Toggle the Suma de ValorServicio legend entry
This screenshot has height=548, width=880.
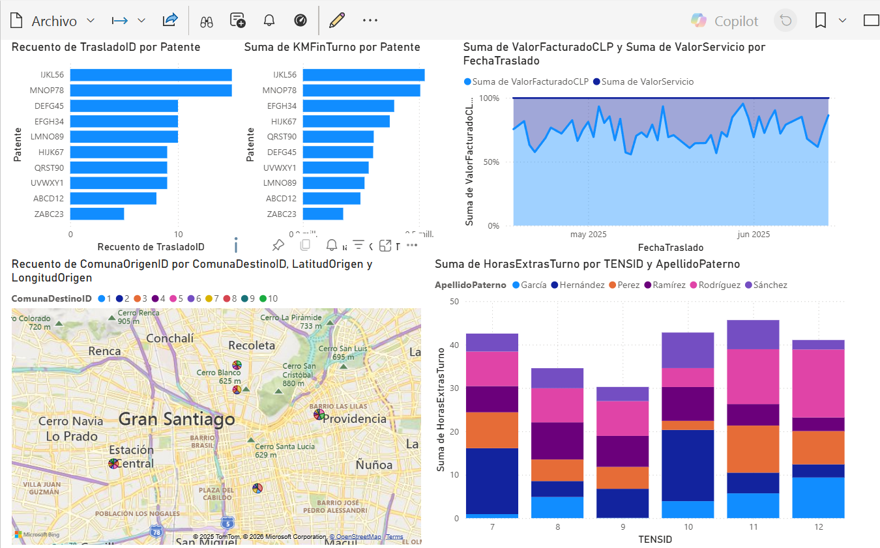click(644, 81)
